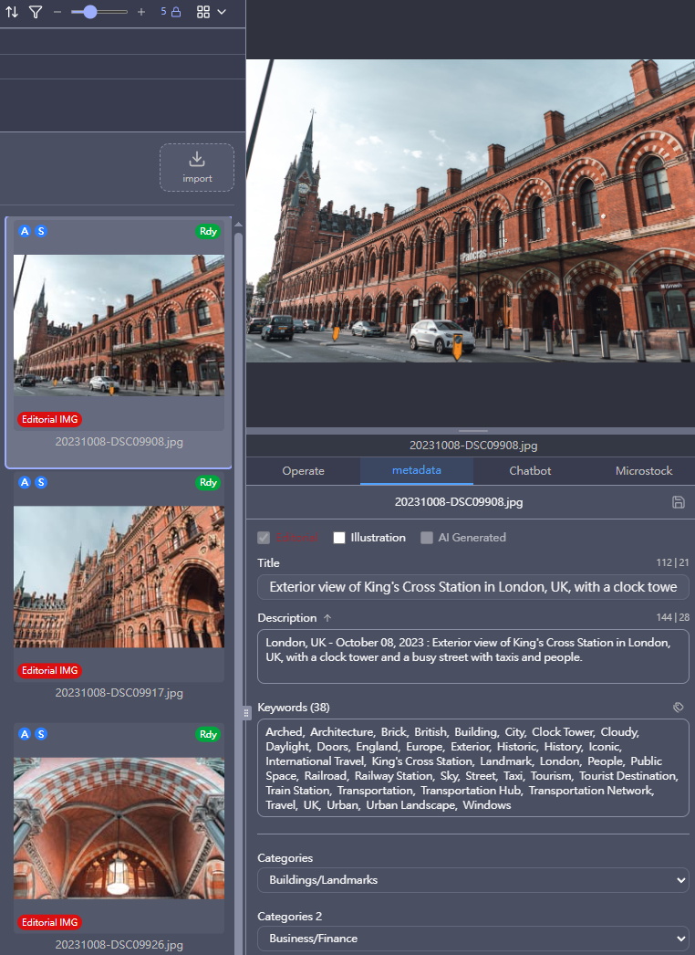This screenshot has height=955, width=695.
Task: Click into the Title input field
Action: pos(472,587)
